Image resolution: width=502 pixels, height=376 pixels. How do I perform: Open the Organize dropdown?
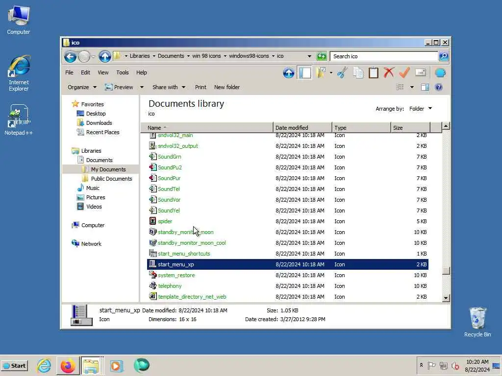coord(82,87)
